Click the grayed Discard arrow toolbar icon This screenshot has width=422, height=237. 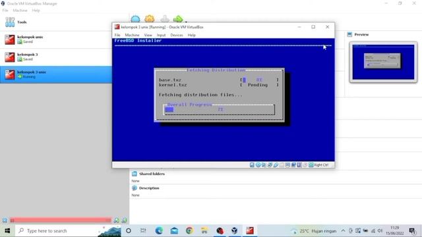click(x=165, y=19)
